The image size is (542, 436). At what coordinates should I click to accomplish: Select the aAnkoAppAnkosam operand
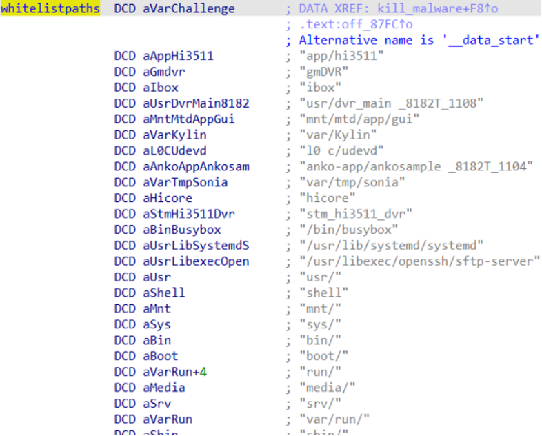tap(196, 167)
